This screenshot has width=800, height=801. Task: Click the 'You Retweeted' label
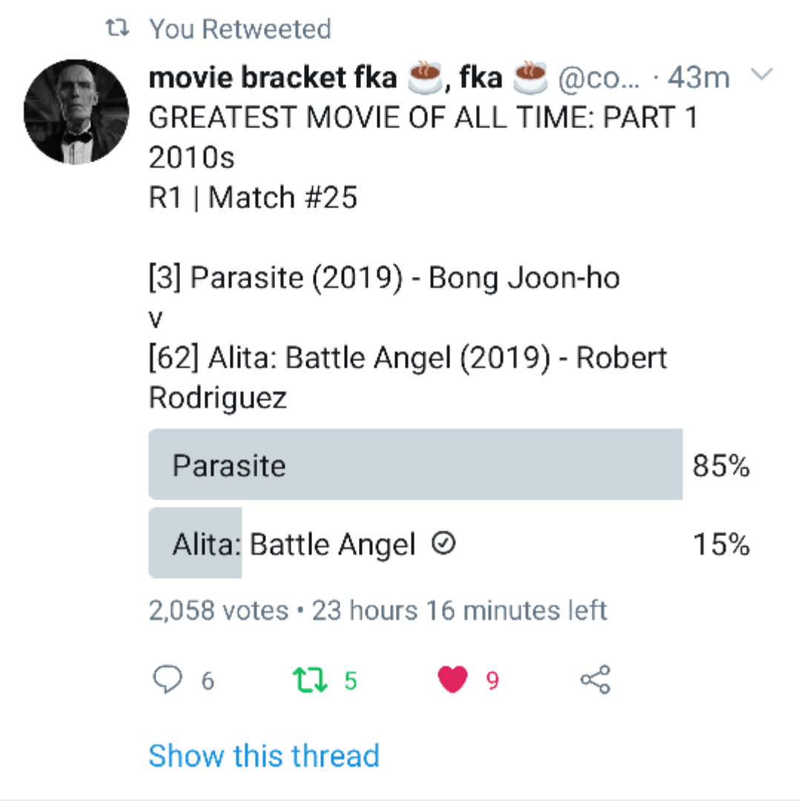pyautogui.click(x=240, y=29)
